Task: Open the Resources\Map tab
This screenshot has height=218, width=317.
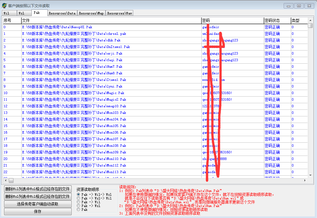Action: (91, 13)
